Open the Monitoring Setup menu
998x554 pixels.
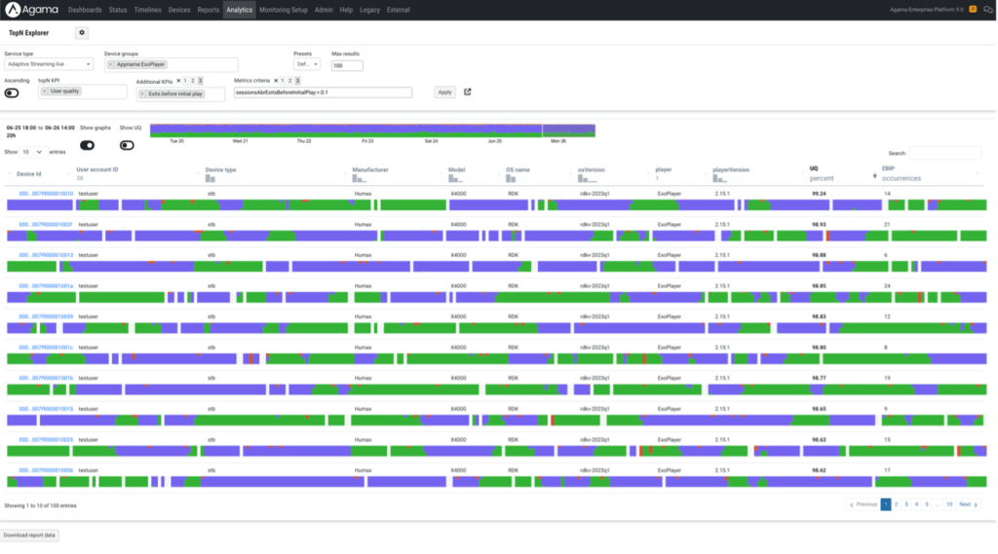[x=283, y=10]
